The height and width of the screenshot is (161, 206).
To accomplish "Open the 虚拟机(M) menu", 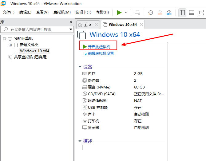I will tap(62, 12).
